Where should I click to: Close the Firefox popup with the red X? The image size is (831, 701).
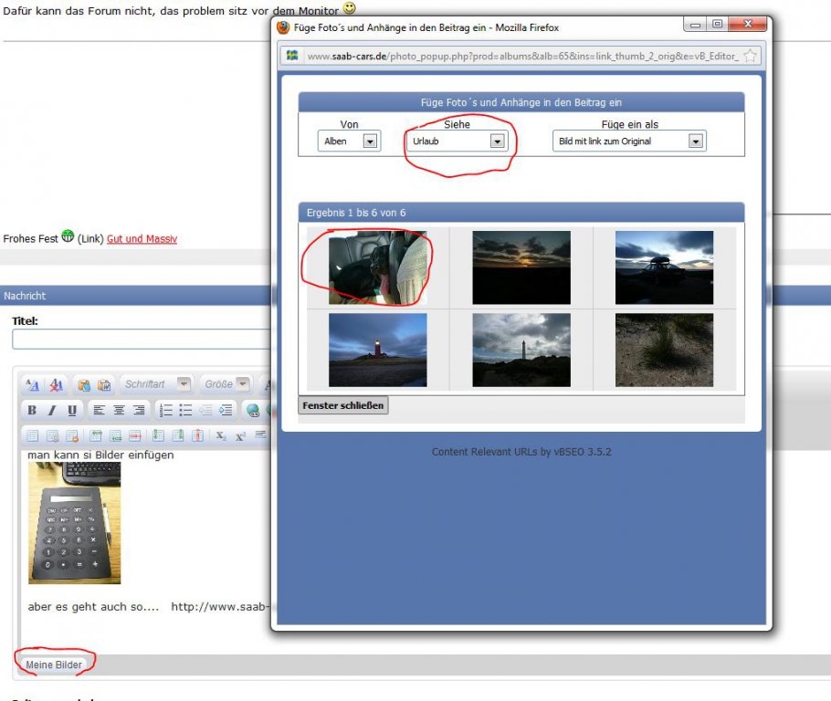click(x=748, y=25)
